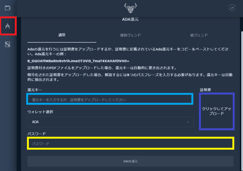The width and height of the screenshot is (243, 171).
Task: Open the wallets section in the sidebar
Action: 8,8
